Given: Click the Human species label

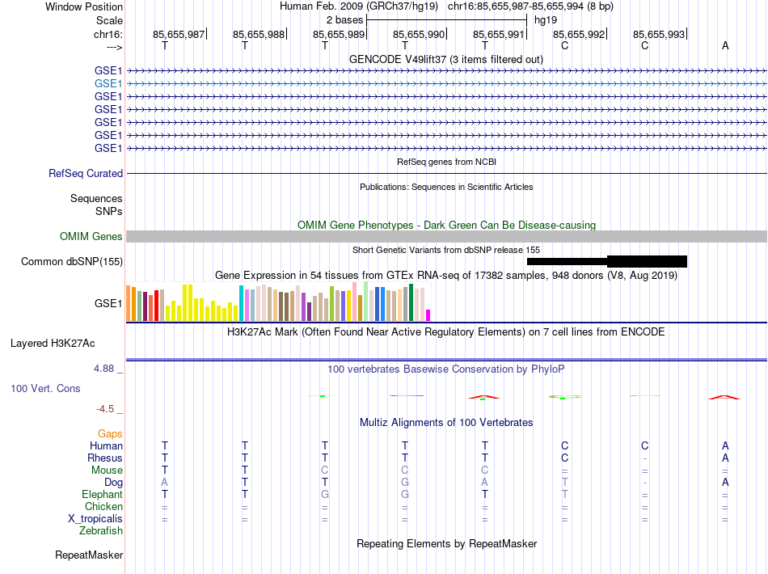Looking at the screenshot, I should (x=106, y=445).
